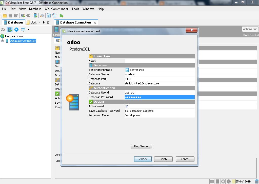
Task: Open the Edit menu
Action: click(x=13, y=9)
